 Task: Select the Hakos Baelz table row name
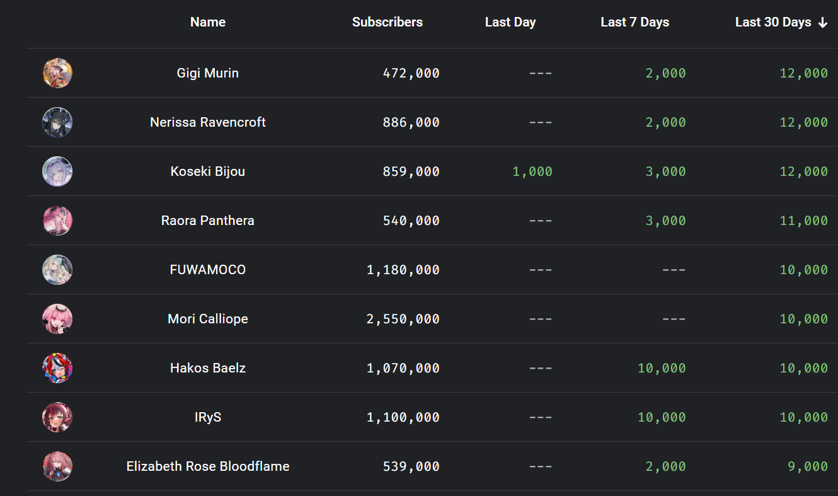[208, 368]
